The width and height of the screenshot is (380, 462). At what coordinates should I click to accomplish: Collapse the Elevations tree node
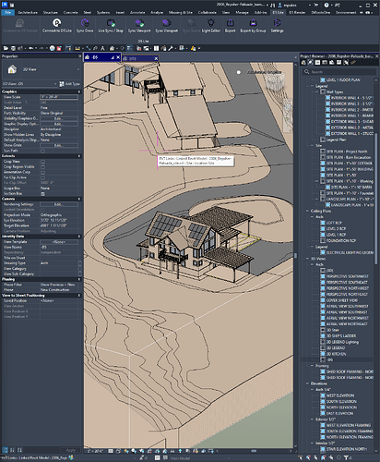tap(307, 383)
